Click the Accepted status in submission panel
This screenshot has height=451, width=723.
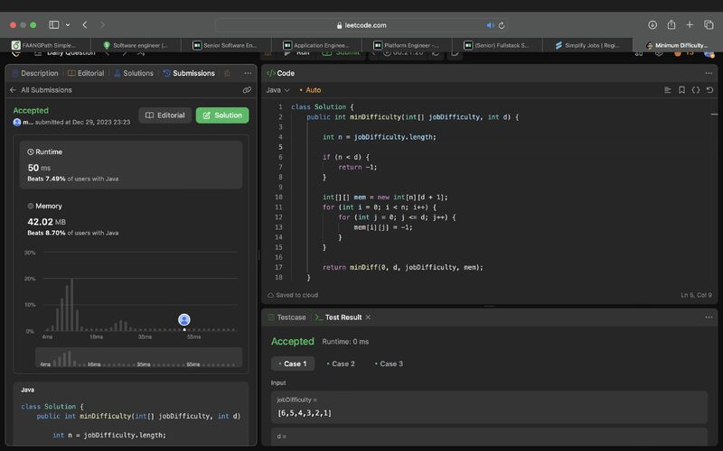tap(31, 110)
